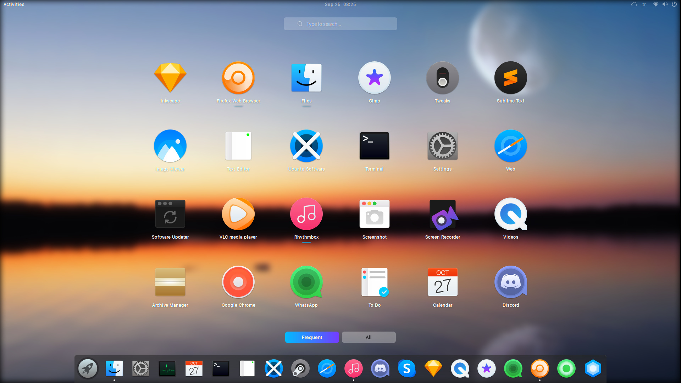Viewport: 681px width, 383px height.
Task: Switch to the Frequent apps tab
Action: tap(312, 337)
